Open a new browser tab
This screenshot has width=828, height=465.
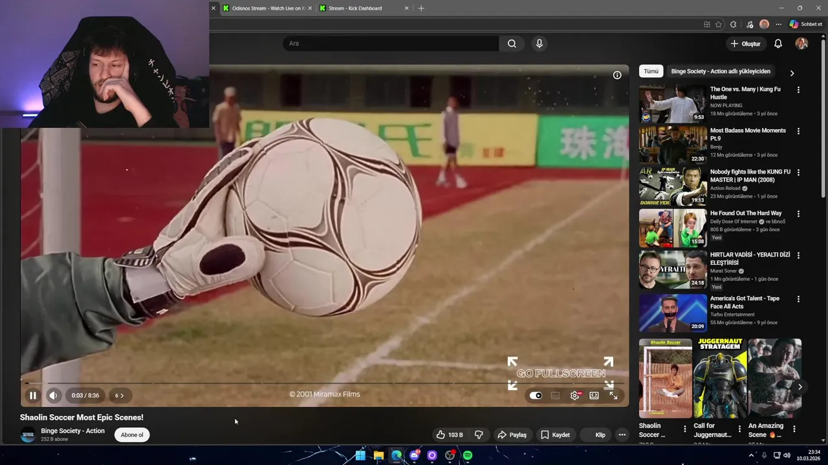421,8
